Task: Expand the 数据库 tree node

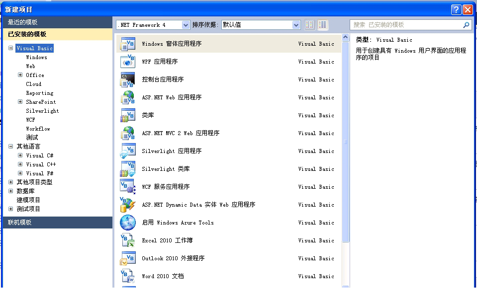Action: coord(10,191)
